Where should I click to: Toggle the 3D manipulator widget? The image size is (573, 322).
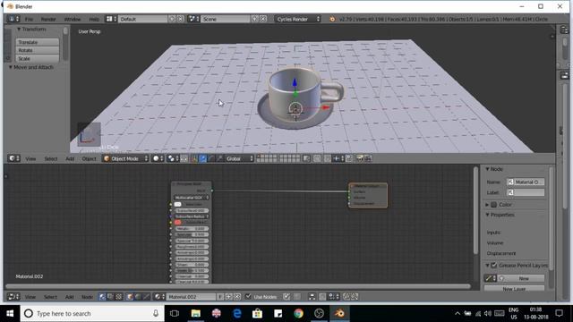[x=194, y=158]
